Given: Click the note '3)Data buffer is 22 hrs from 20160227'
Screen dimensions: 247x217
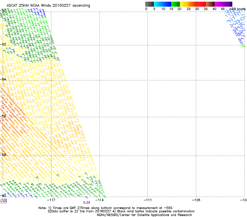Looking at the screenshot, I should coord(79,211).
